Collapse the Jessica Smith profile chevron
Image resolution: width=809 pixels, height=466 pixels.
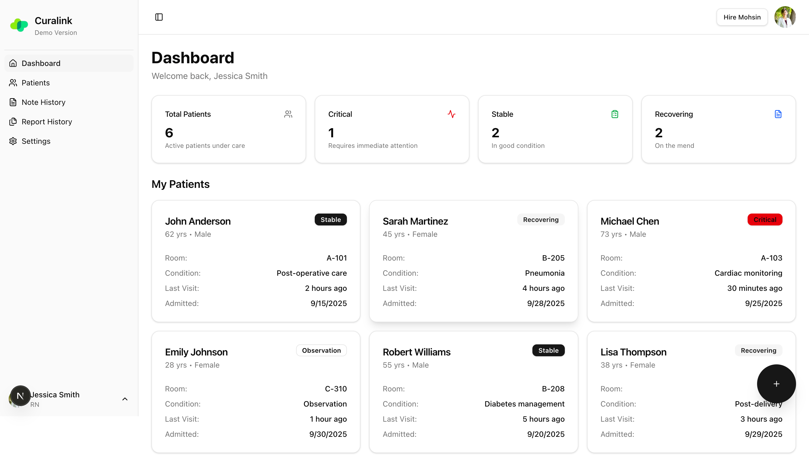(125, 399)
